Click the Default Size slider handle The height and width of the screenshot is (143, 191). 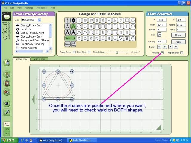click(x=117, y=52)
